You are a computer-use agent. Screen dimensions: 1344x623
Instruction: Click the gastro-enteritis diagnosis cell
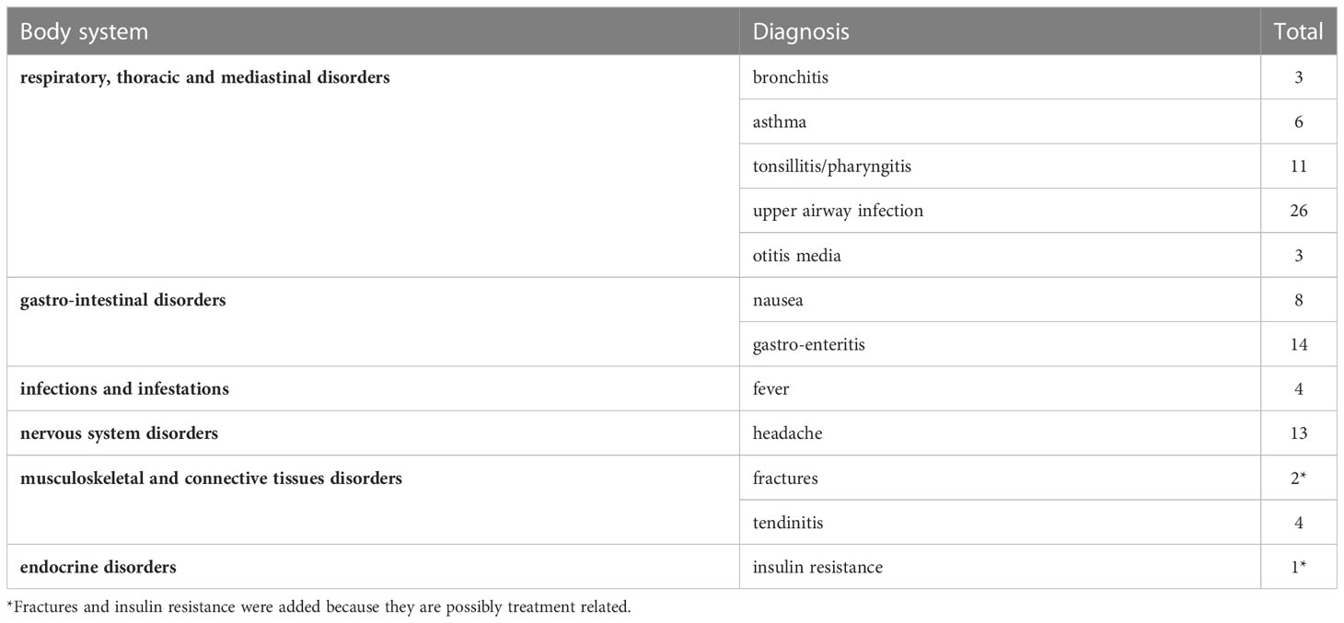point(1001,344)
